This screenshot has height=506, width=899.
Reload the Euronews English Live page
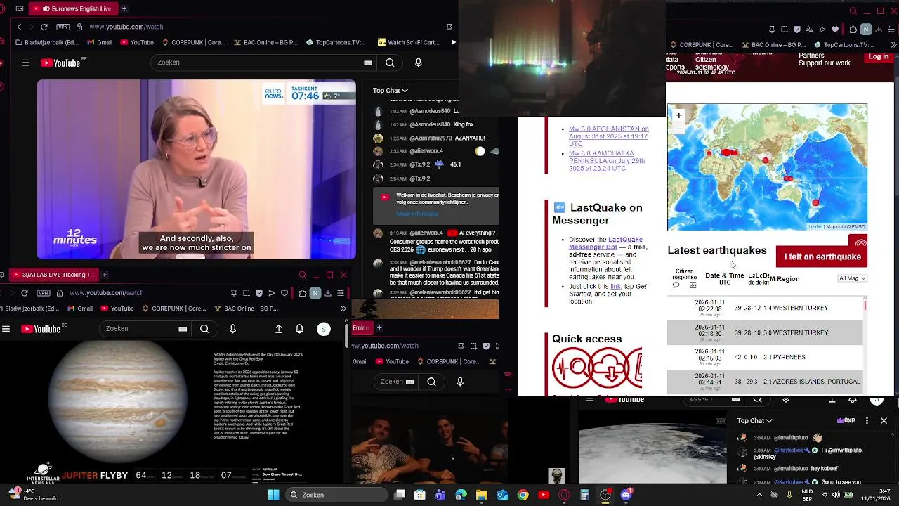pos(44,27)
